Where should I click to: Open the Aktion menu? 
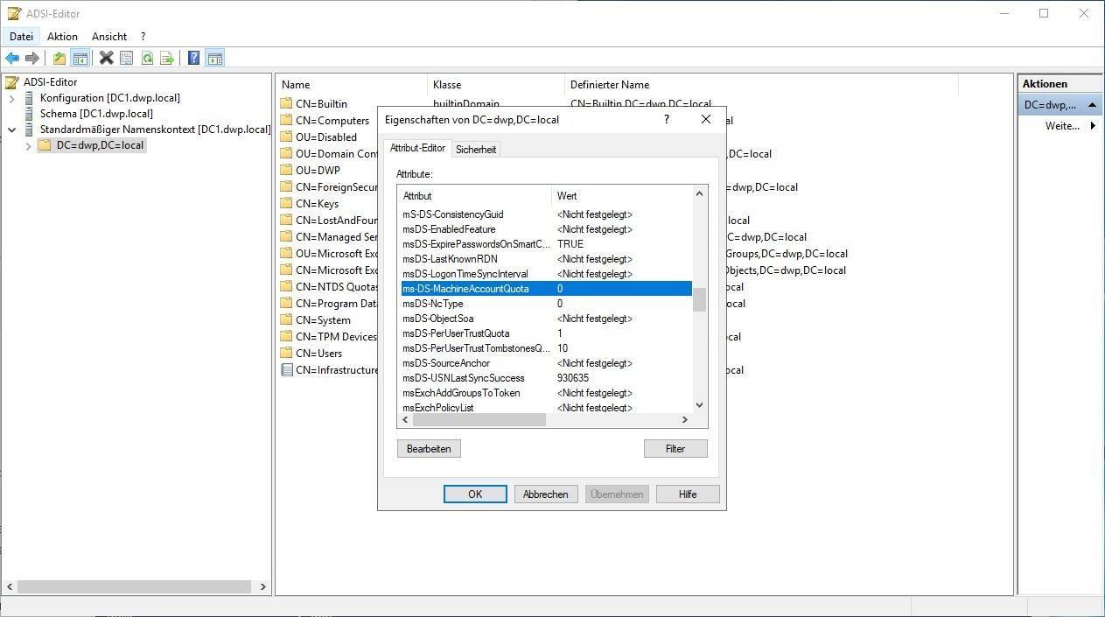(x=62, y=37)
